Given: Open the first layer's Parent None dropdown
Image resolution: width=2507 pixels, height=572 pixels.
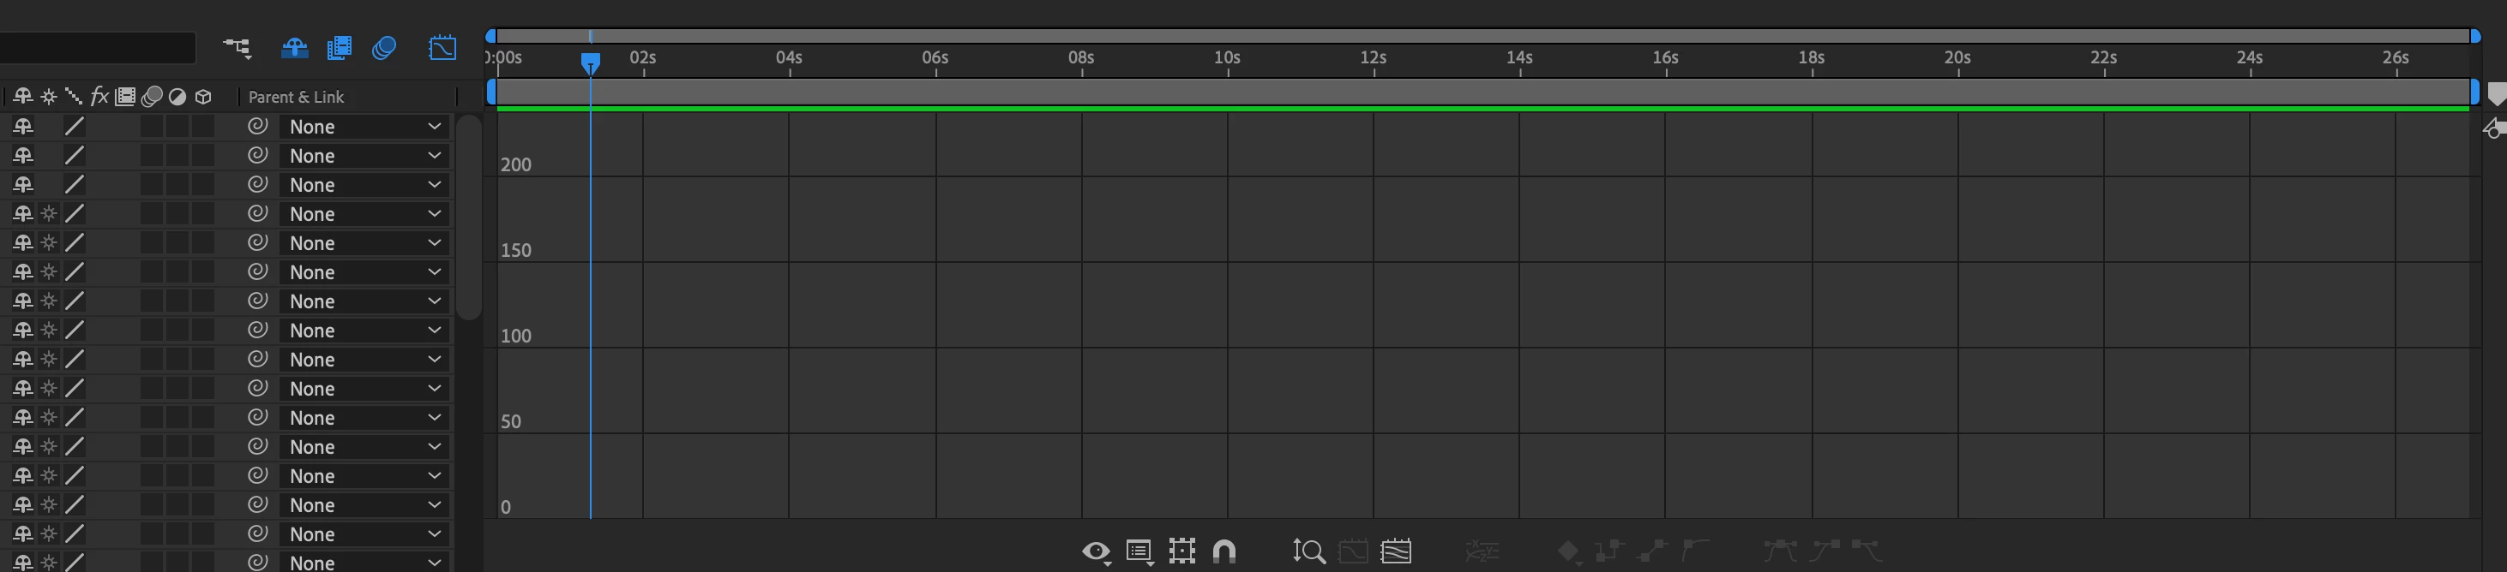Looking at the screenshot, I should pyautogui.click(x=364, y=127).
